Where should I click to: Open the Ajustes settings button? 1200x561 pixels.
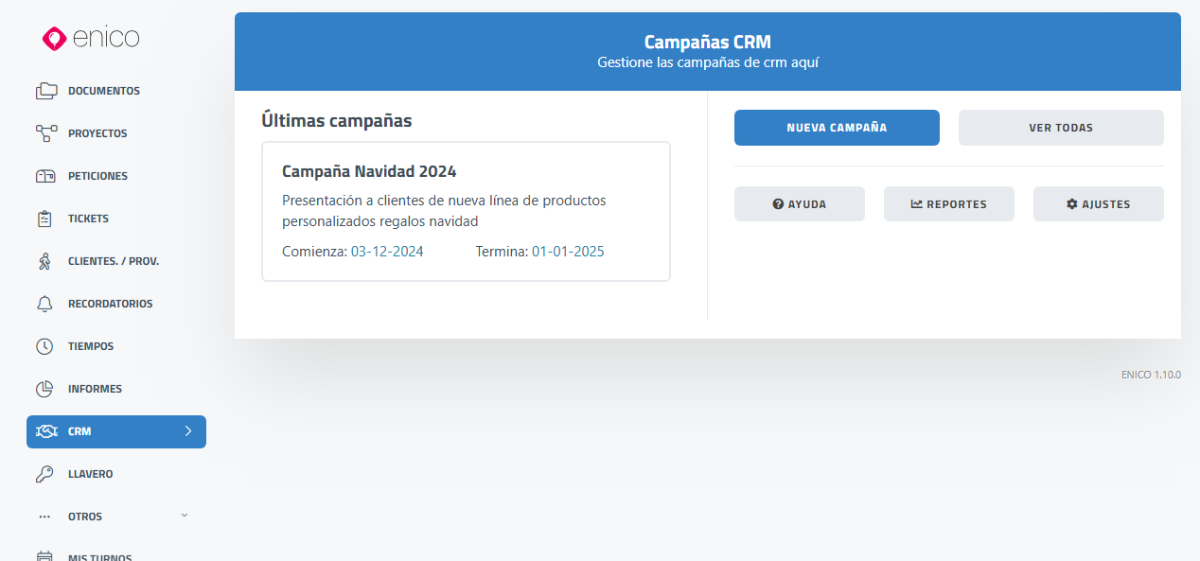click(x=1098, y=204)
